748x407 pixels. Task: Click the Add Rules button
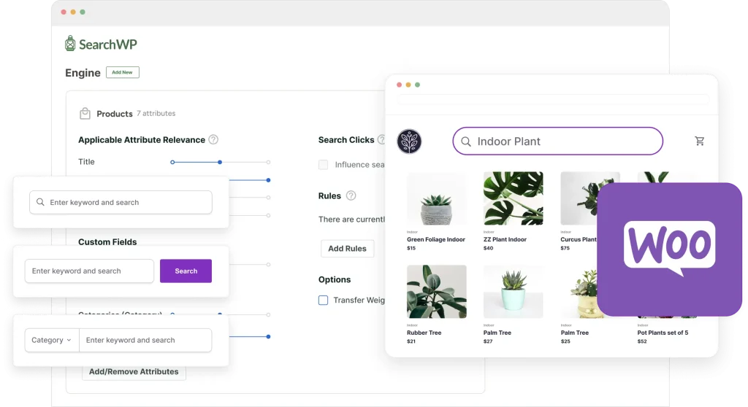[x=347, y=248]
